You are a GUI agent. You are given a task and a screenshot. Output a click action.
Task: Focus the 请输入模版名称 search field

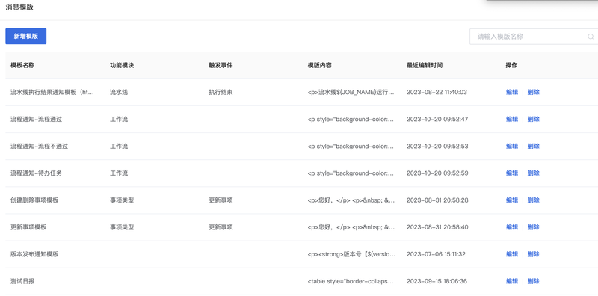coord(534,37)
